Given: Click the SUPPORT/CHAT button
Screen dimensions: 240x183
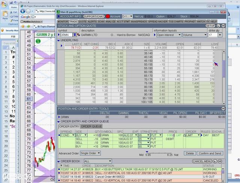Looking at the screenshot, I should (94, 16).
